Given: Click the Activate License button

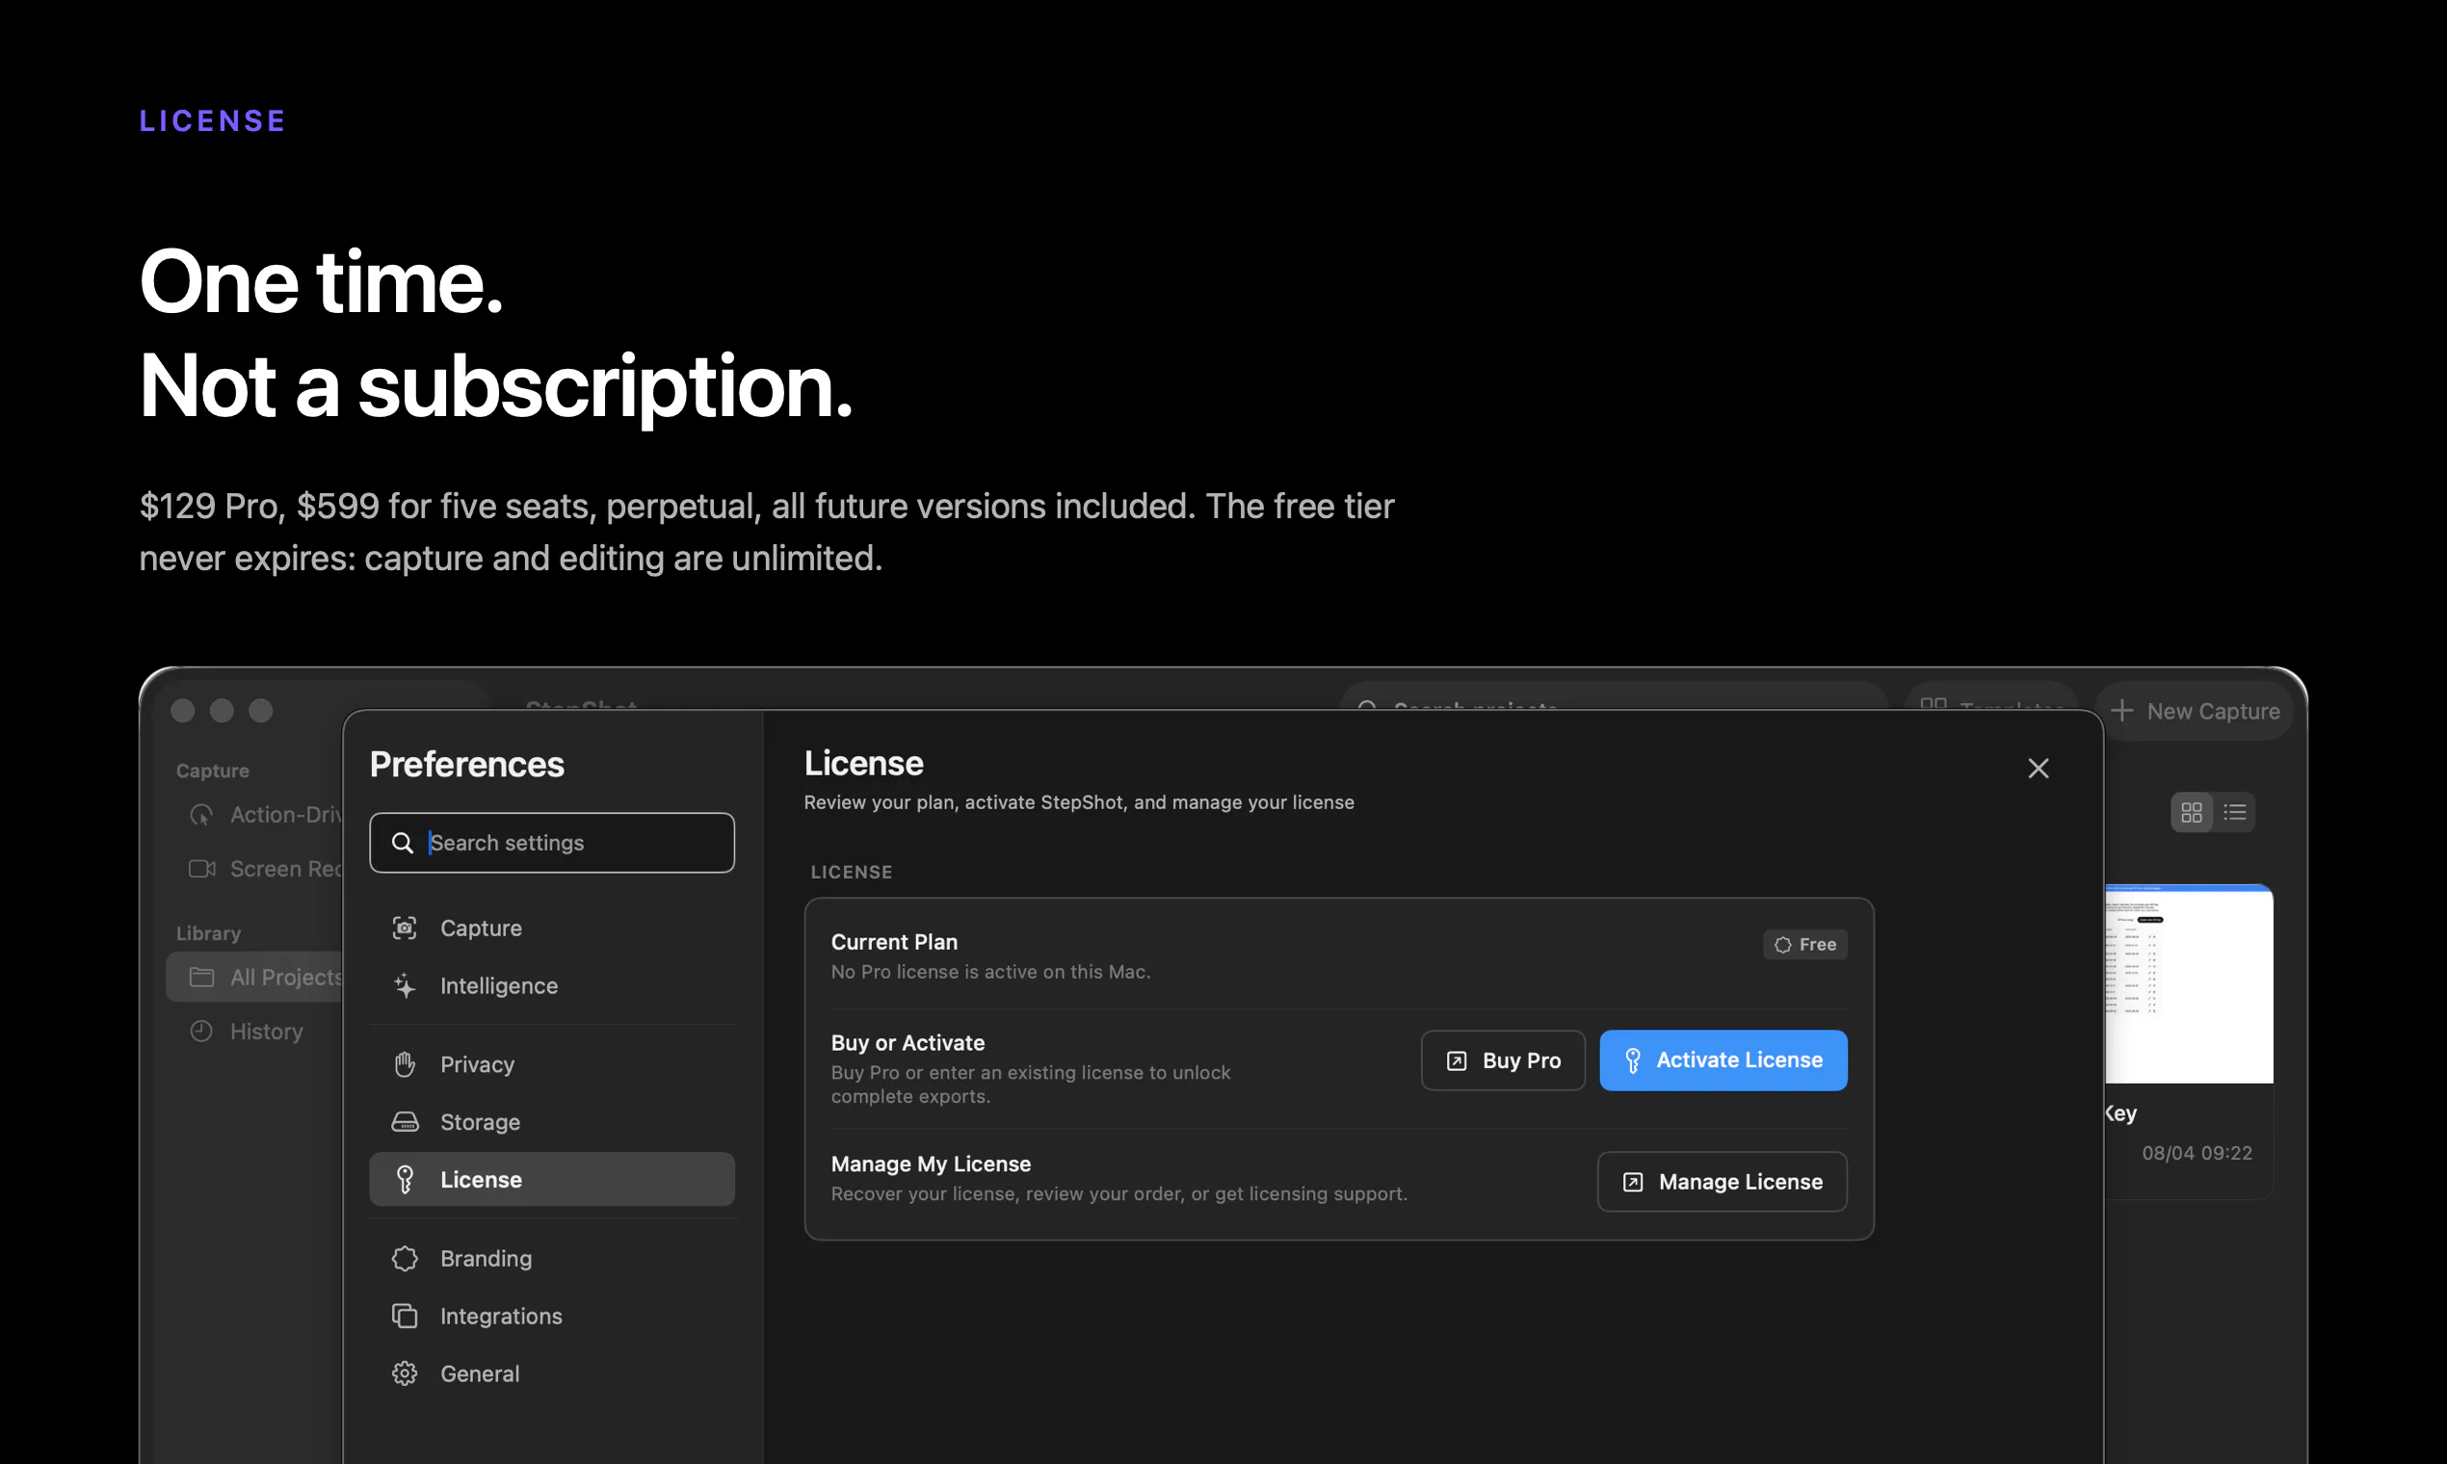Looking at the screenshot, I should [1723, 1060].
